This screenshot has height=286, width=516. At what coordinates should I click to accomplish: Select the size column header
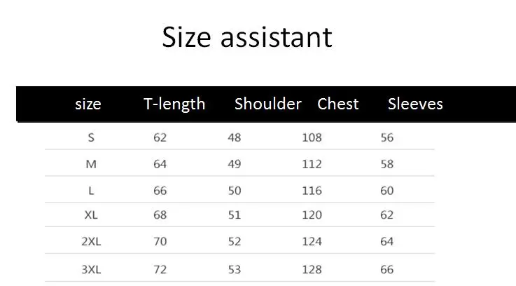[88, 104]
